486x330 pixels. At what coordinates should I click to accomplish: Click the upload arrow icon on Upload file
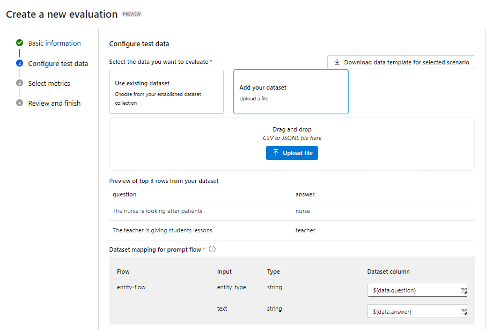(x=276, y=153)
